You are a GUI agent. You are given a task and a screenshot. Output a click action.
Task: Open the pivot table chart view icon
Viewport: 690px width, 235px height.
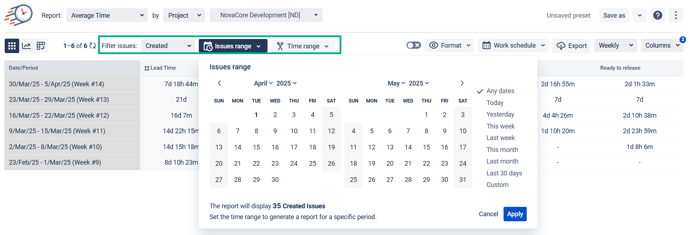(x=41, y=46)
